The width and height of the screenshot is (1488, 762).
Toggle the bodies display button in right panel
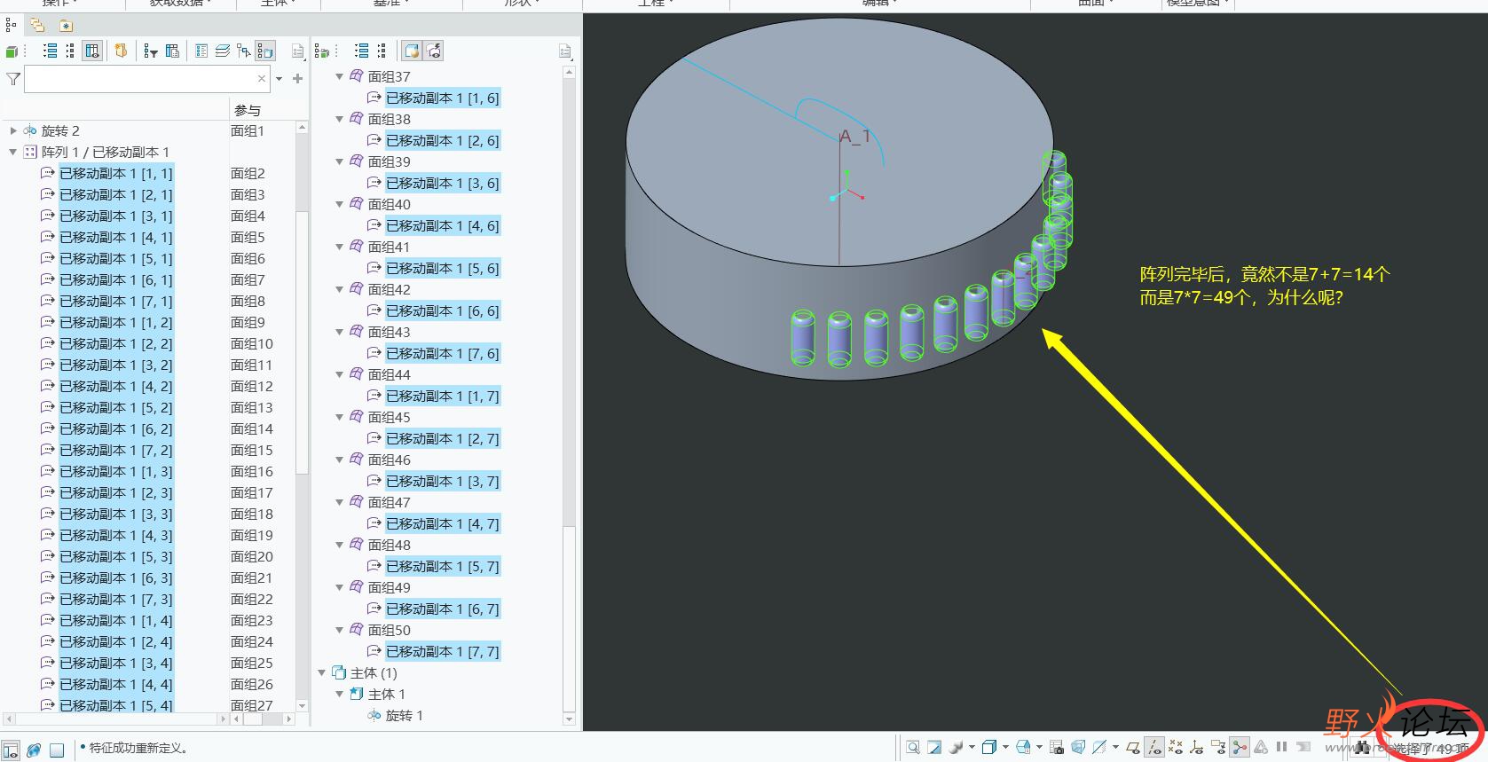coord(412,51)
